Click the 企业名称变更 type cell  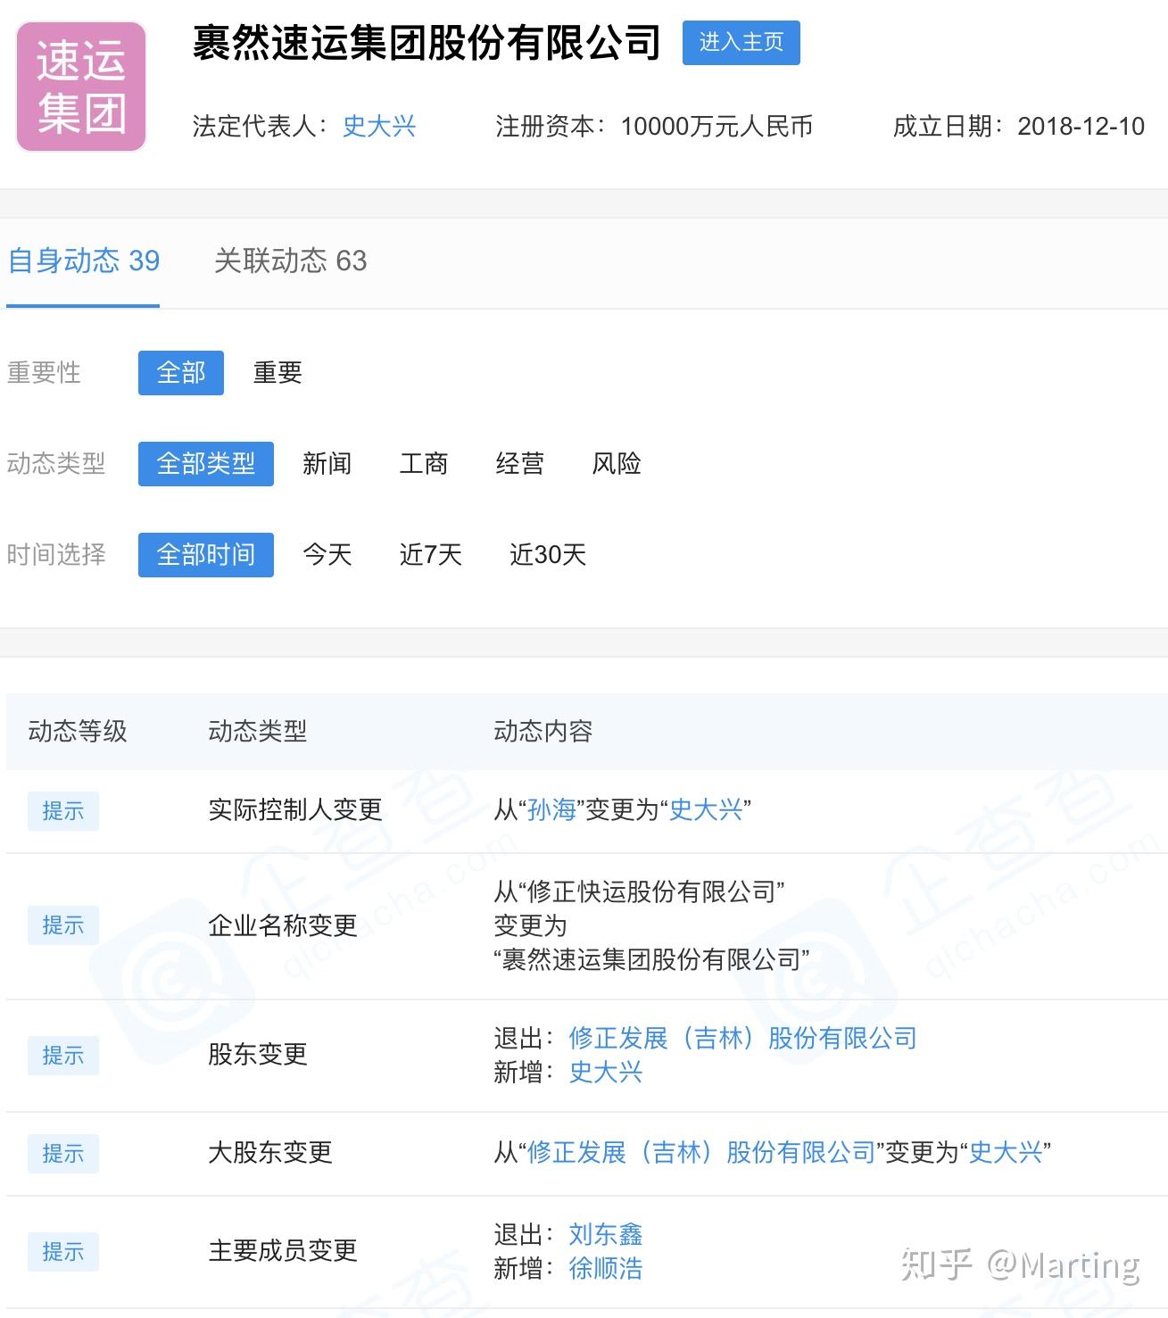coord(282,926)
